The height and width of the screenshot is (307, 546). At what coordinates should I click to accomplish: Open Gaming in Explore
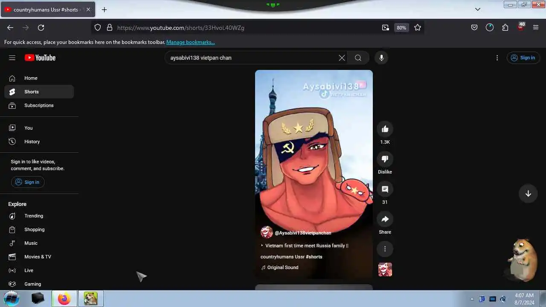click(39, 284)
